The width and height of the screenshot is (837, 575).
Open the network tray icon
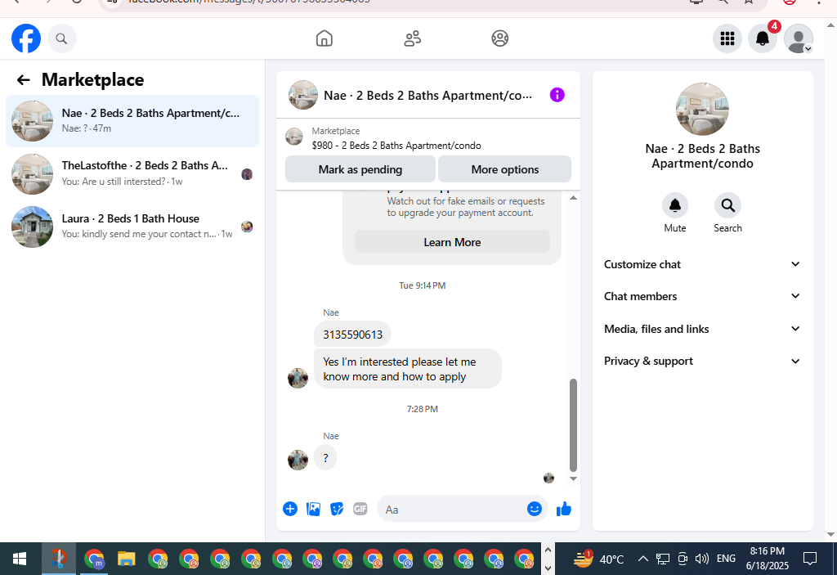point(663,559)
